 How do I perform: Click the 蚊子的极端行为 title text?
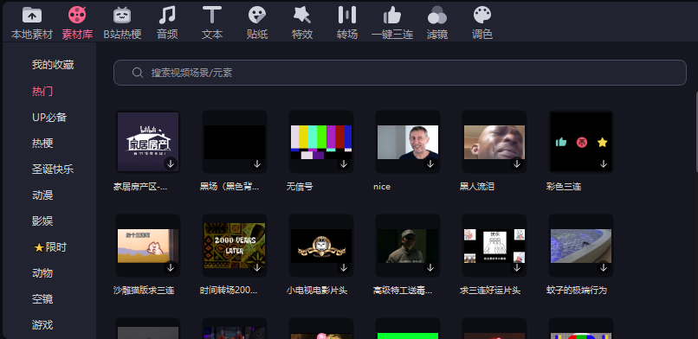point(577,291)
